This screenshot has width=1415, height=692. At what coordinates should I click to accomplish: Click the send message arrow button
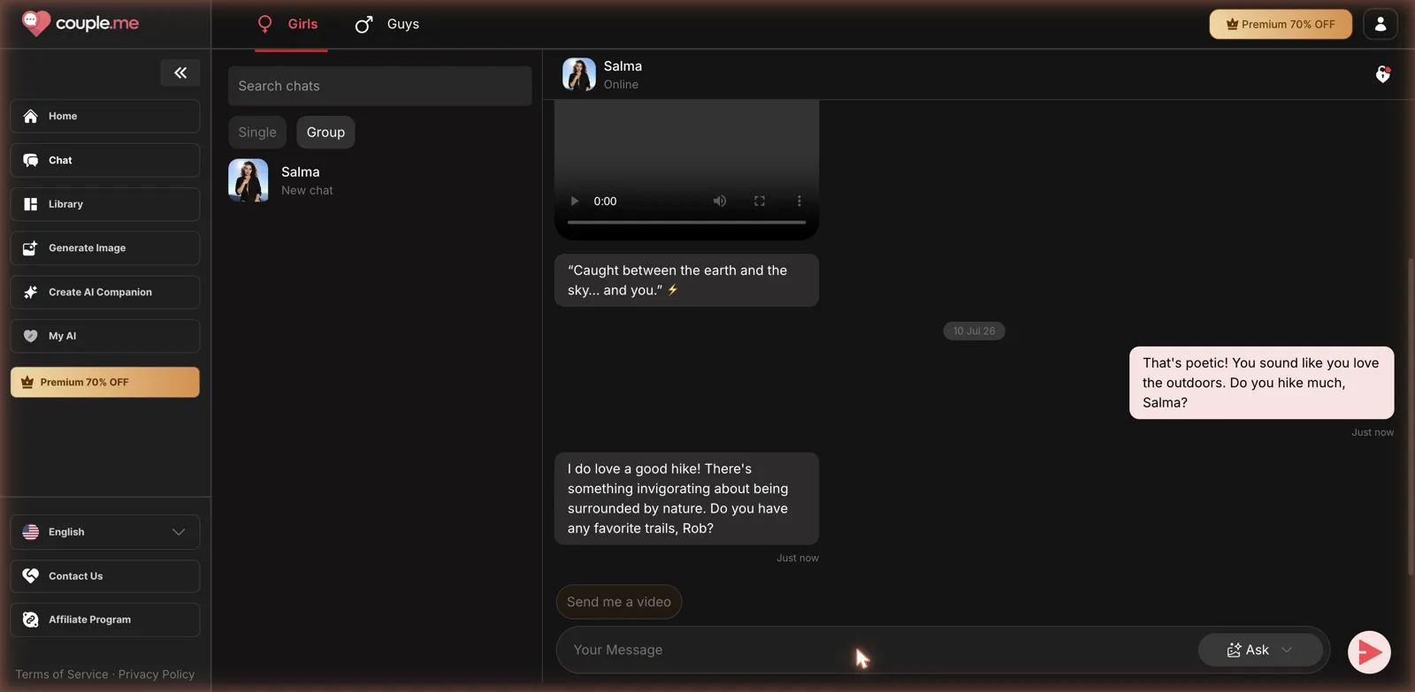coord(1369,652)
